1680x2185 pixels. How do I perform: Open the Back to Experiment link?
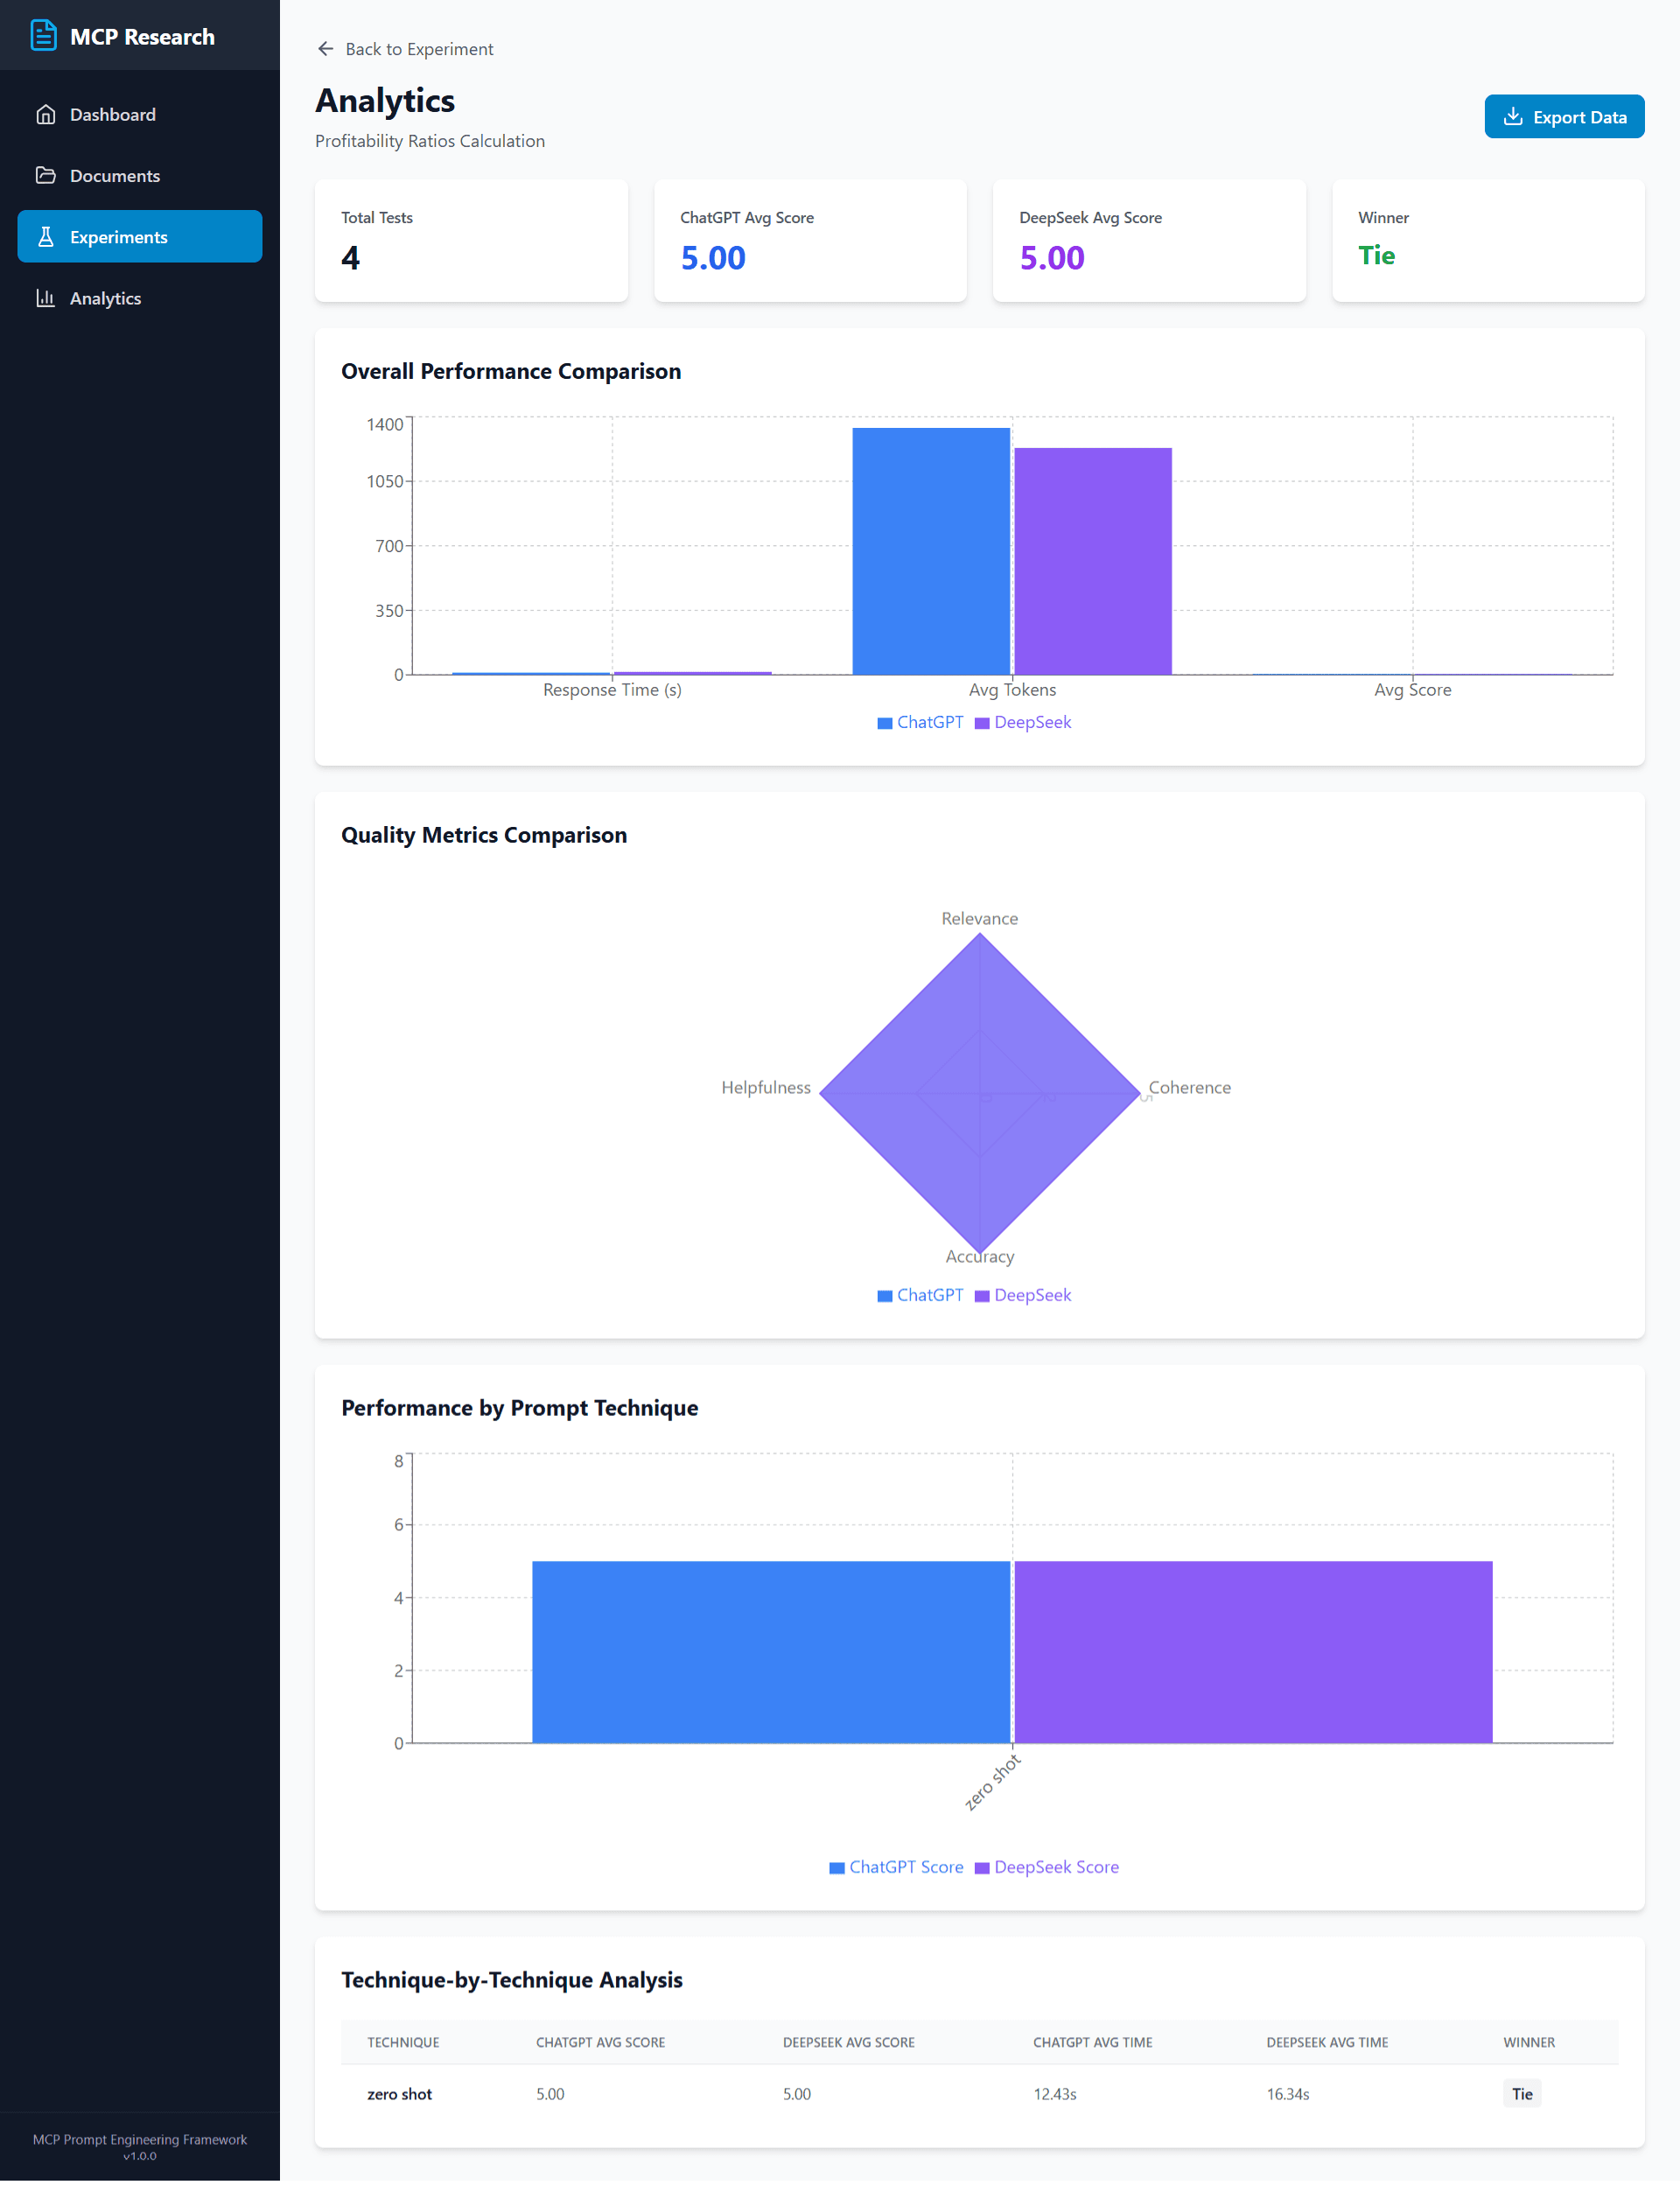tap(419, 48)
